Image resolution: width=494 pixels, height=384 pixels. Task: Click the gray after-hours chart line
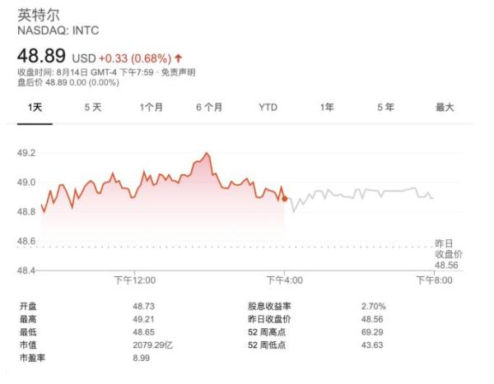click(x=362, y=193)
